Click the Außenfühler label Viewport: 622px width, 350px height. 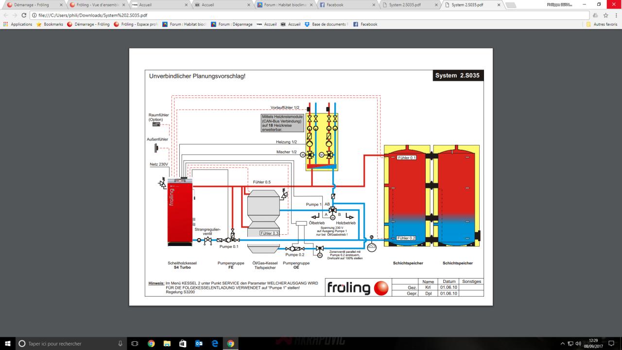[x=157, y=139]
